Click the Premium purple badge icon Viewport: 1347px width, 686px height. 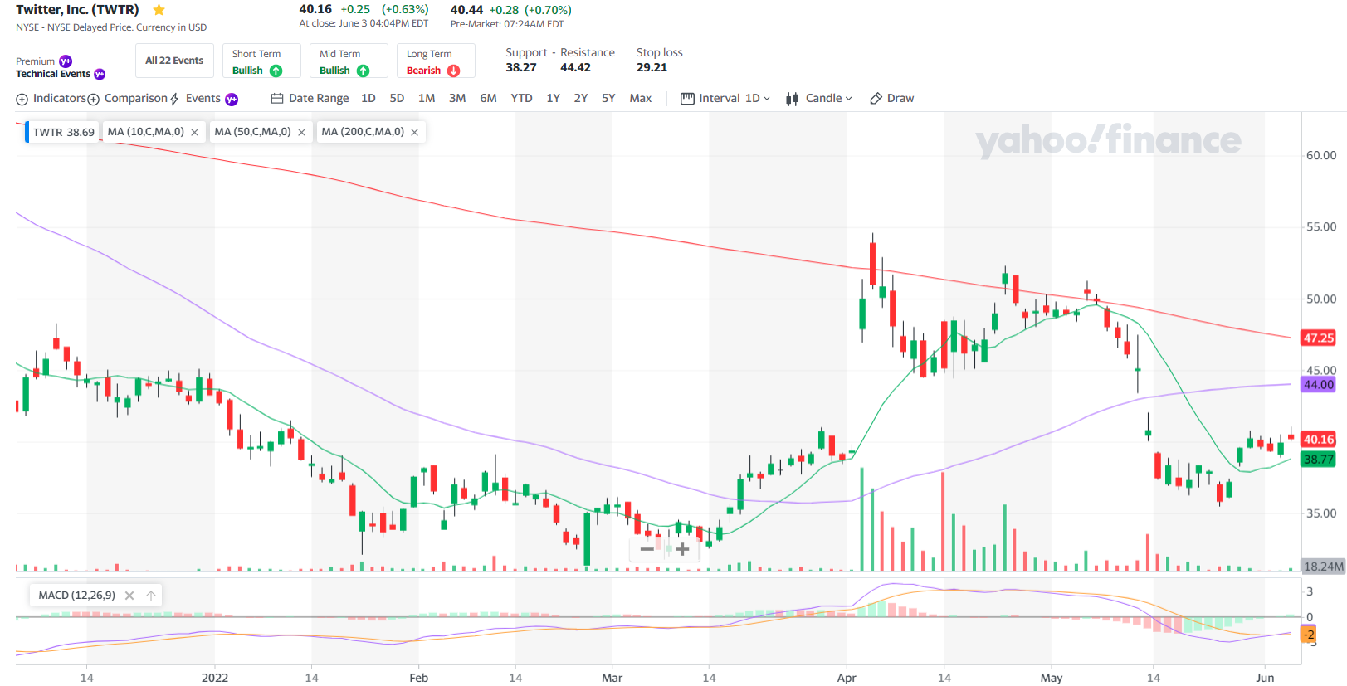[x=66, y=61]
